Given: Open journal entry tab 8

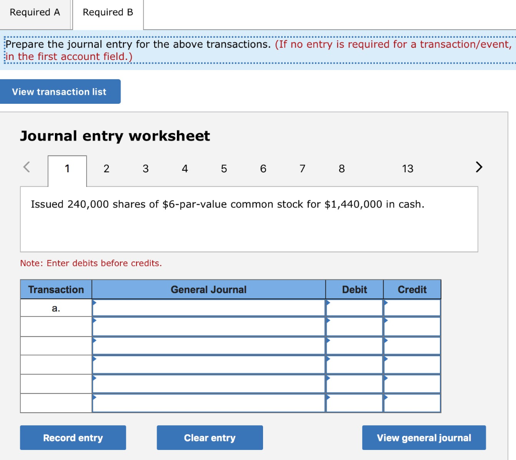Looking at the screenshot, I should click(342, 169).
